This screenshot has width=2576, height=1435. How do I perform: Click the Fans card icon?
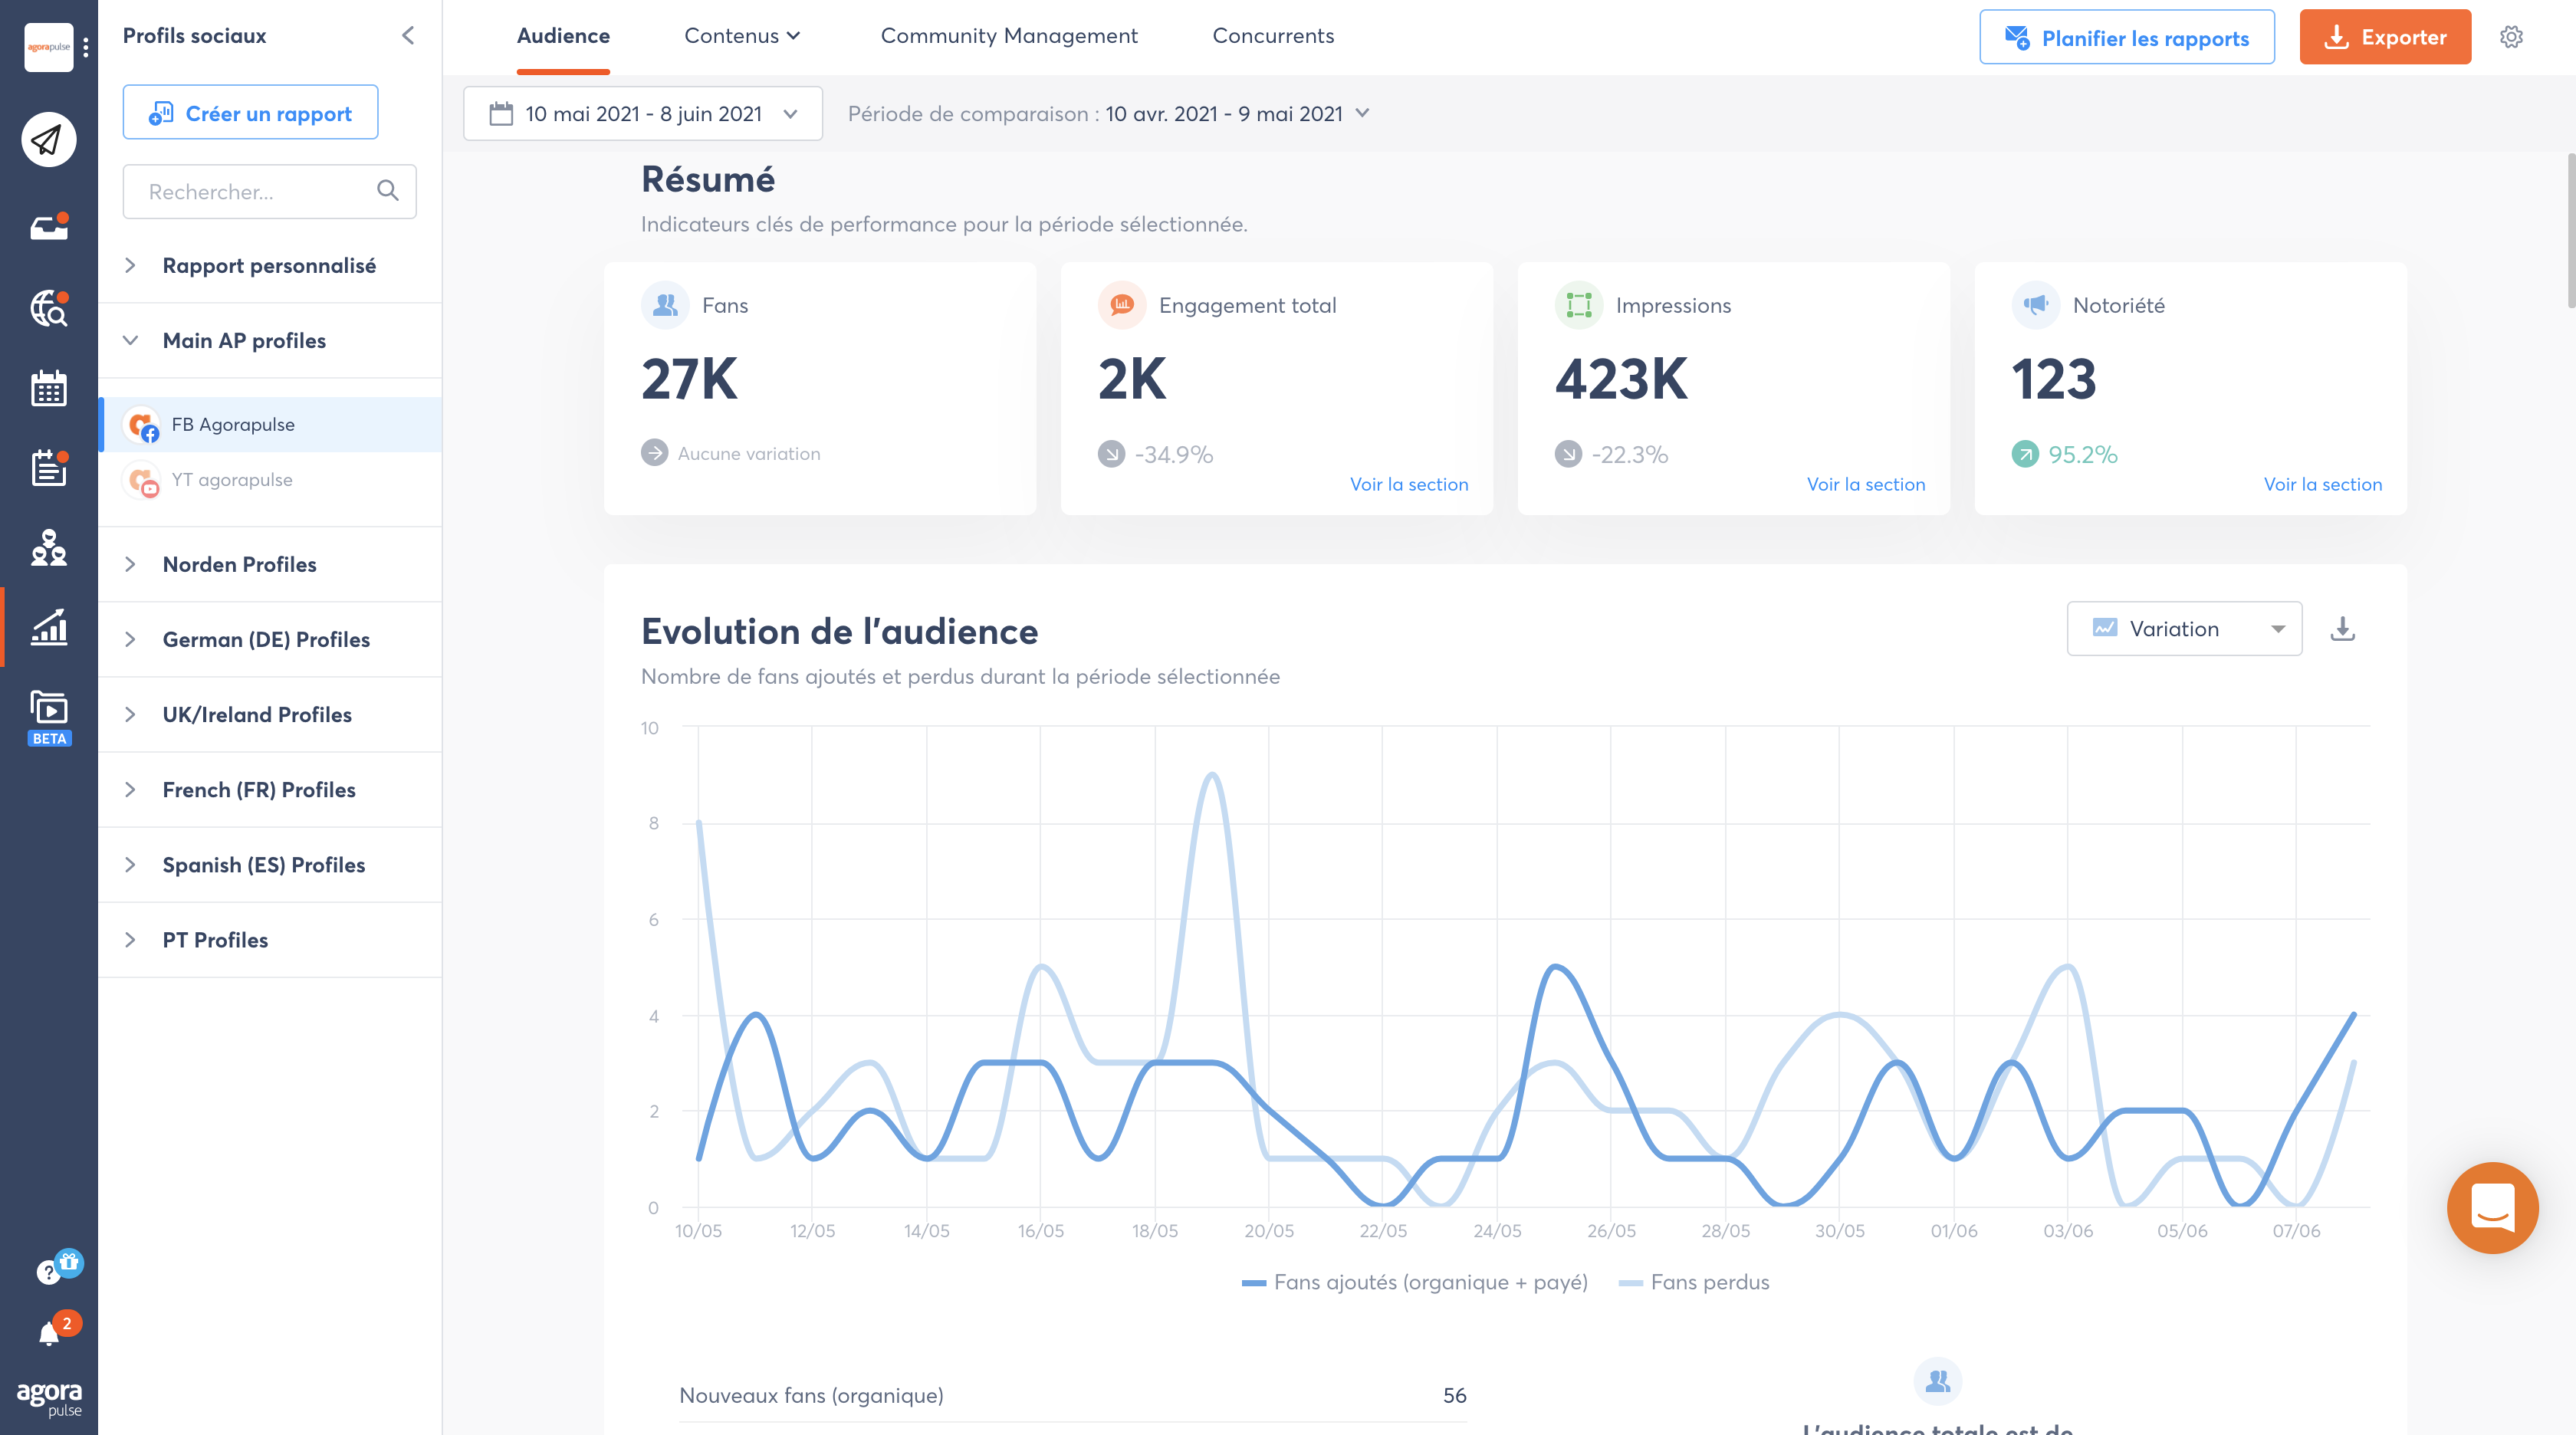[665, 305]
